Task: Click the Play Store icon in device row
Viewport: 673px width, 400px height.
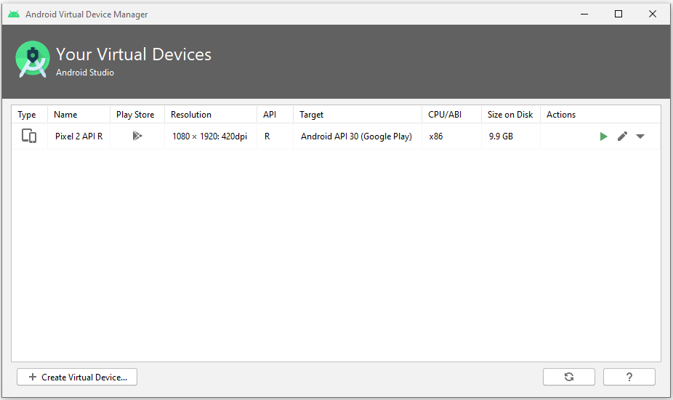Action: (x=137, y=136)
